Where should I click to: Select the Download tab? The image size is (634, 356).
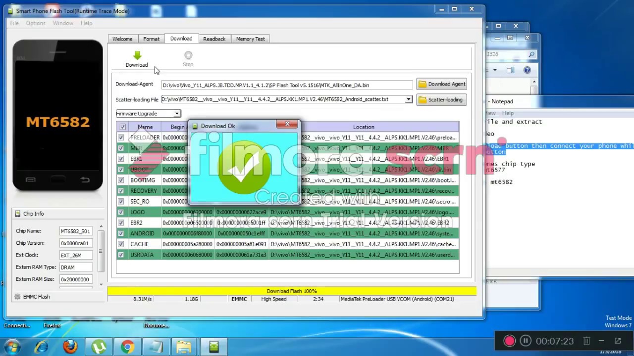pos(181,39)
